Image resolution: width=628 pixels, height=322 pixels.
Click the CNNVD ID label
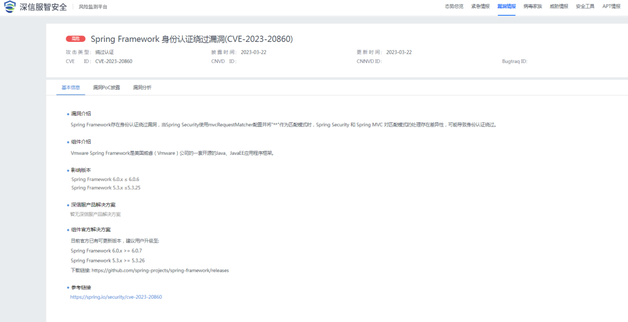[x=369, y=61]
